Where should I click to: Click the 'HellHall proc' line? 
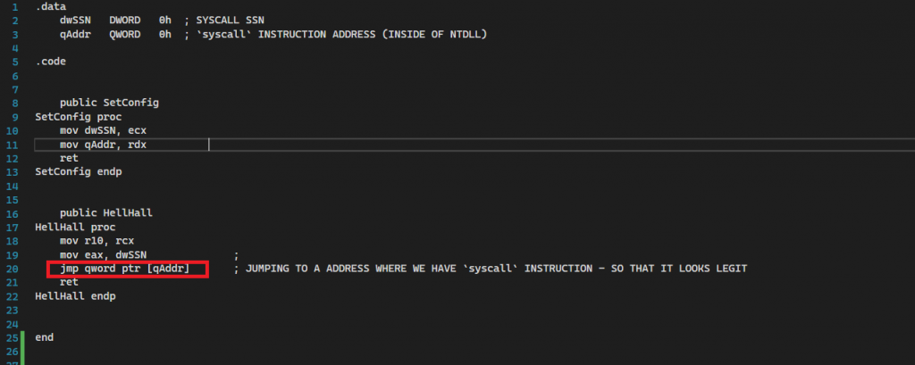point(73,227)
